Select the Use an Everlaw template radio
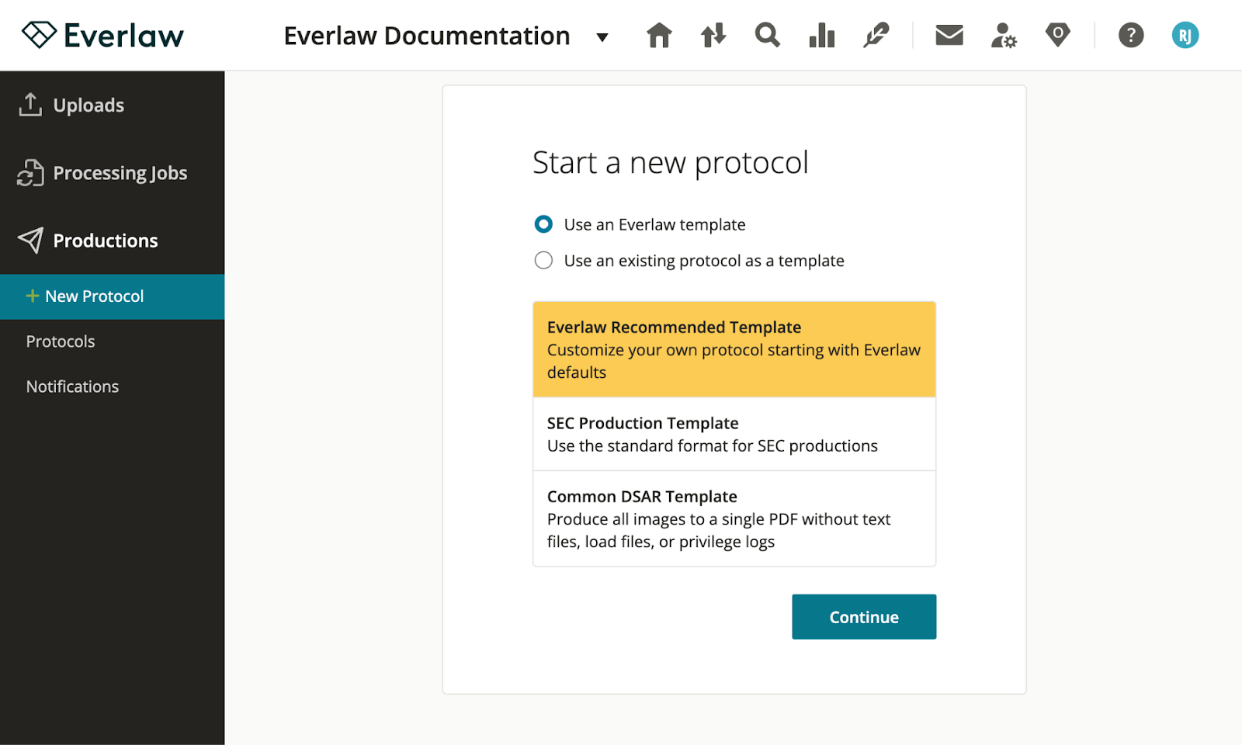This screenshot has width=1242, height=745. click(543, 224)
